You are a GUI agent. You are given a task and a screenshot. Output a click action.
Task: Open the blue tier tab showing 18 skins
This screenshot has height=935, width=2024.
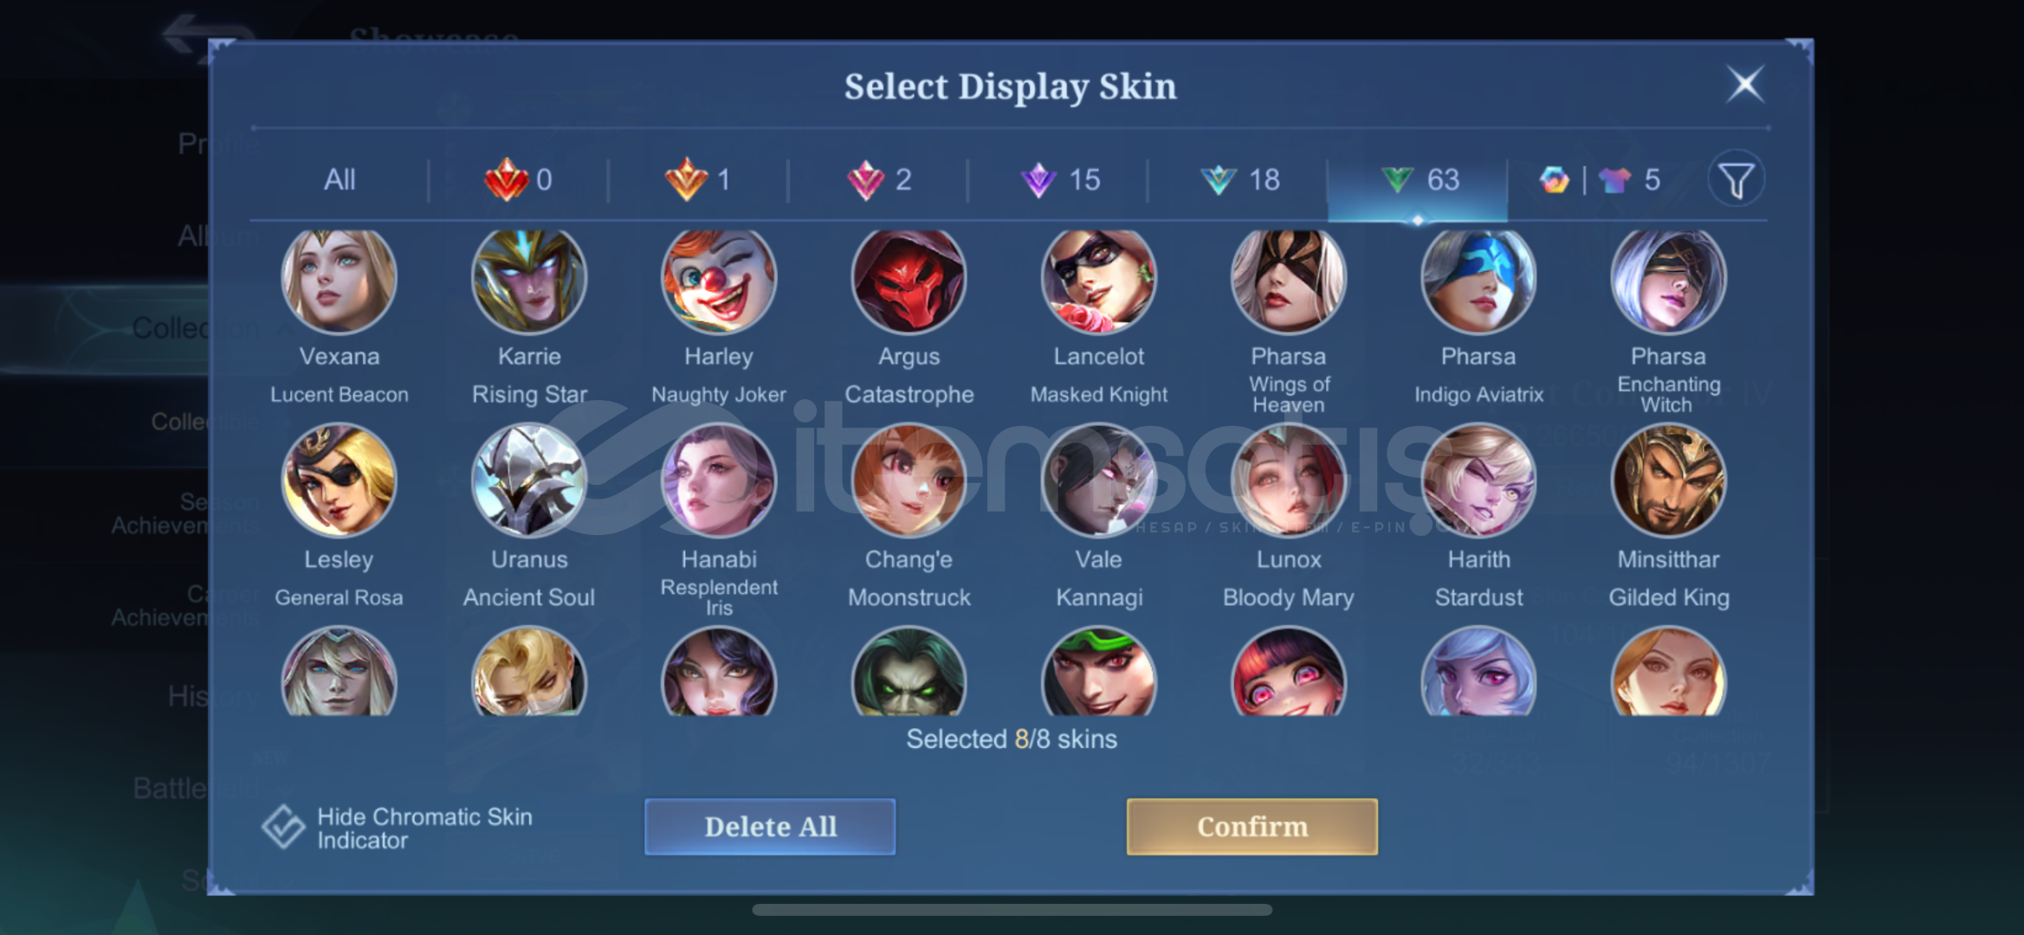(1240, 180)
